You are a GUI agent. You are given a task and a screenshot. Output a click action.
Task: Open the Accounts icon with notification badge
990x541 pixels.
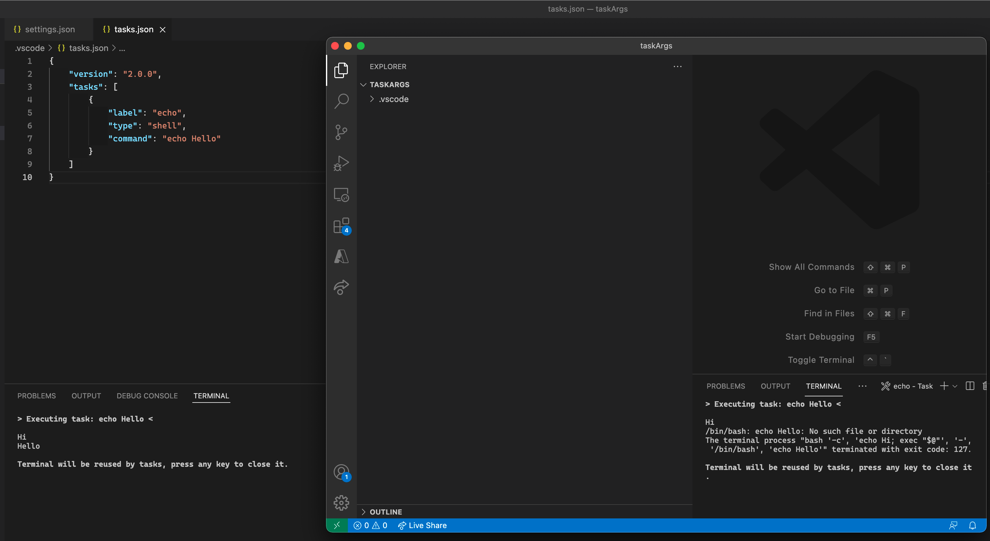coord(341,472)
